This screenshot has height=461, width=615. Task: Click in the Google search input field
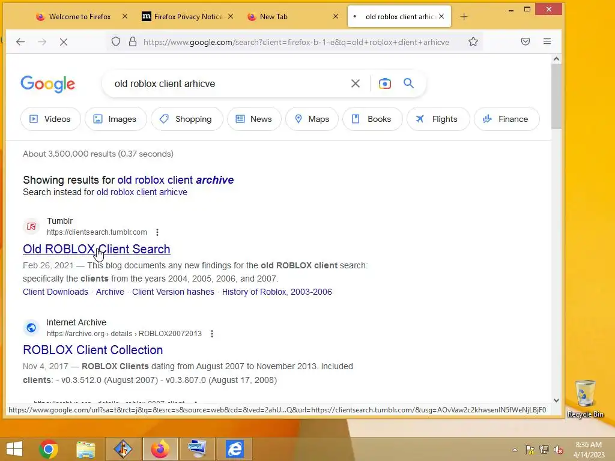(x=228, y=83)
